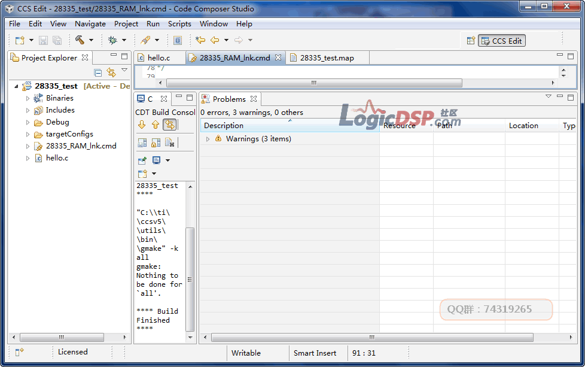Open the Forward history dropdown arrow

tap(251, 40)
